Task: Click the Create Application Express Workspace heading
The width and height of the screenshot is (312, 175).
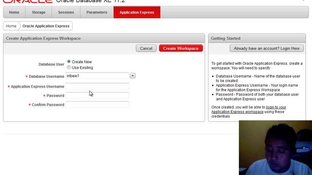Action: [43, 38]
